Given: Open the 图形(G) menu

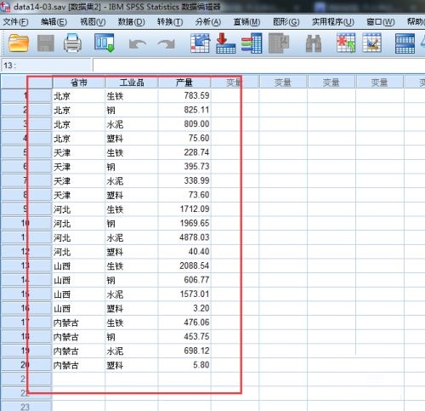Looking at the screenshot, I should [286, 22].
